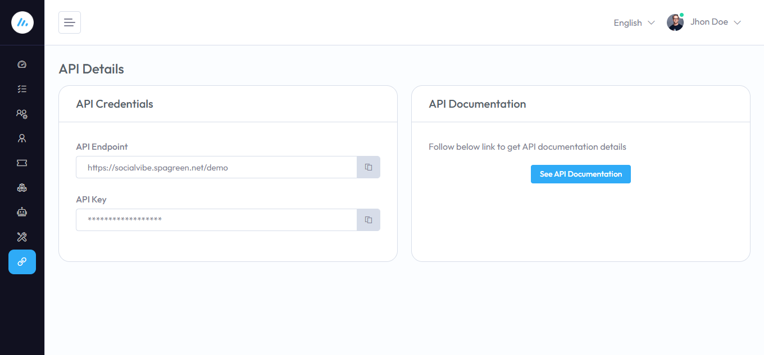
Task: Copy the API Key value
Action: pos(369,220)
